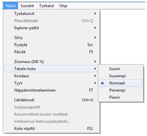Open the Ohje menu
Screen dimensions: 147x136
pyautogui.click(x=63, y=6)
